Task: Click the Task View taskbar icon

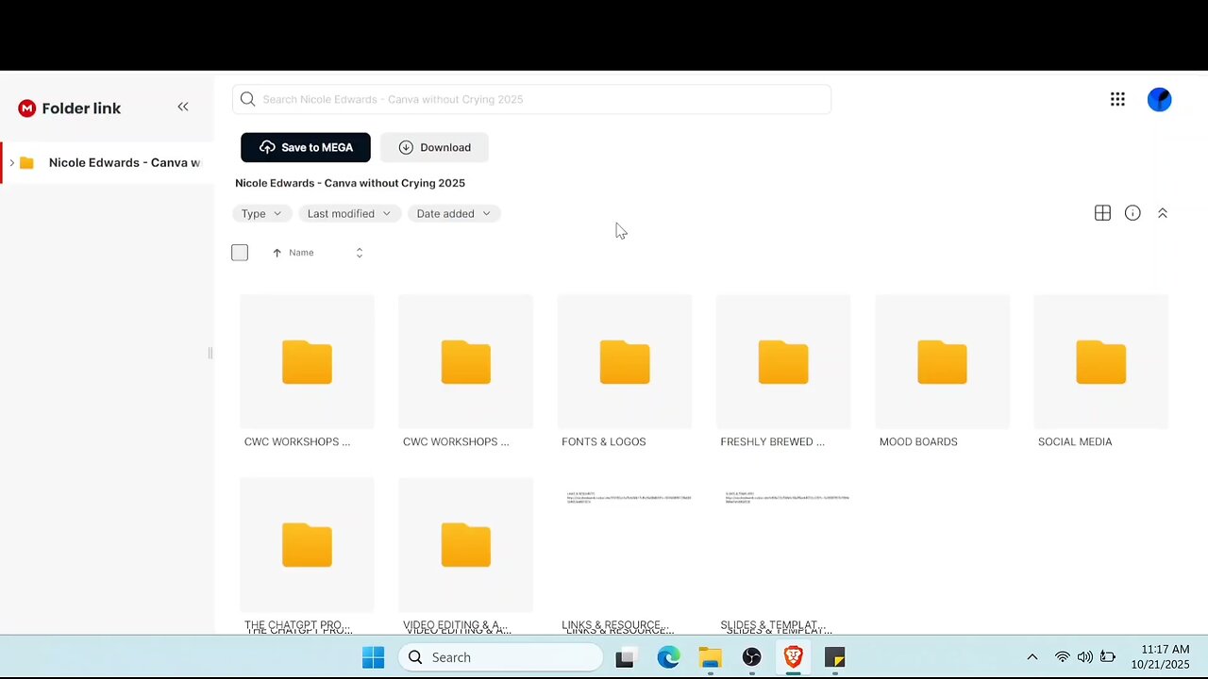Action: click(624, 658)
